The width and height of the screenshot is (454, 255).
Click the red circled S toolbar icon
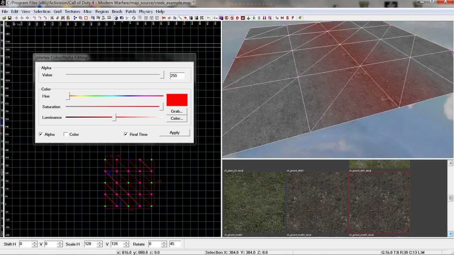click(232, 18)
